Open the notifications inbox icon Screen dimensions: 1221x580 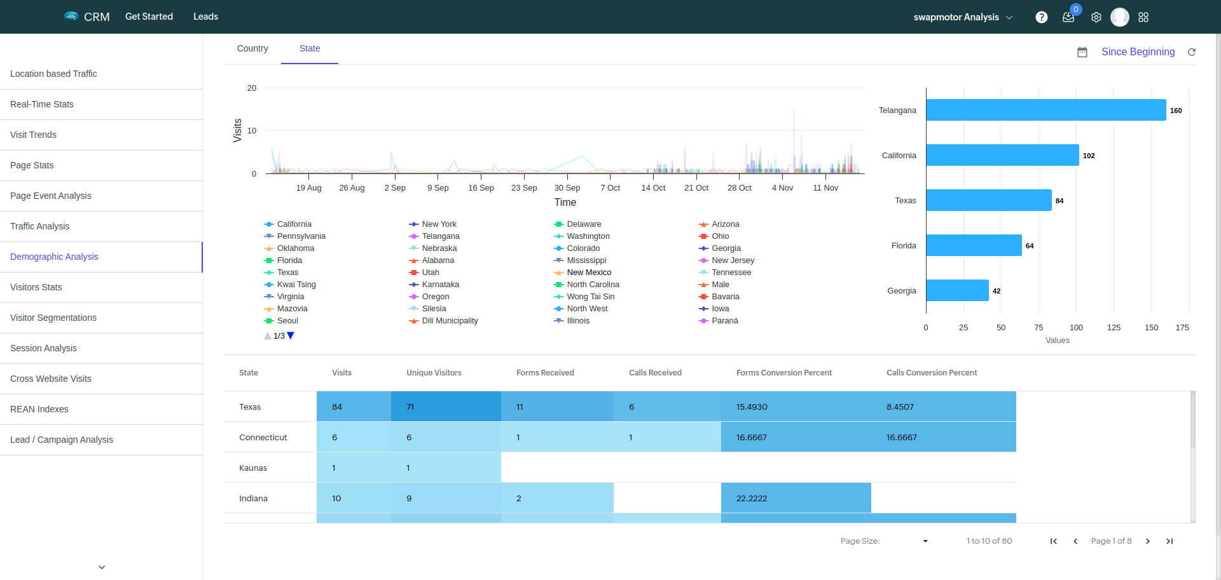pyautogui.click(x=1068, y=17)
